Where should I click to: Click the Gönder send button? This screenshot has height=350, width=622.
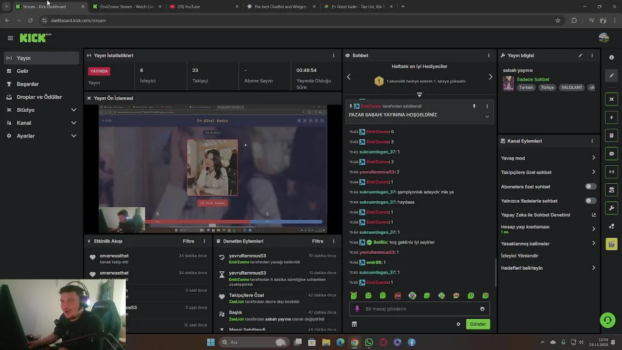coord(478,324)
